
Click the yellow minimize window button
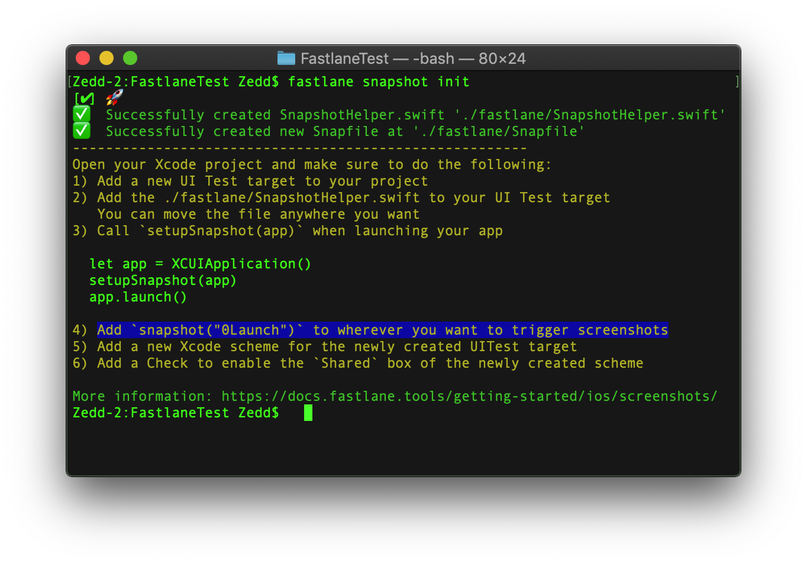(x=106, y=58)
